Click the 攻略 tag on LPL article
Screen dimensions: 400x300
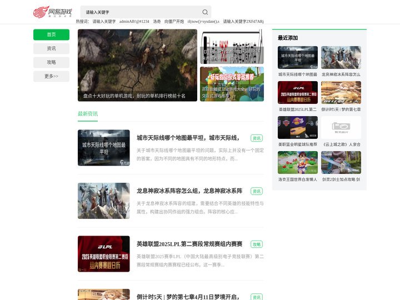[x=257, y=244]
